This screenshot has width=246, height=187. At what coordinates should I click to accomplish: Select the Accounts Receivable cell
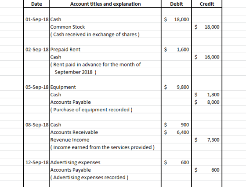click(105, 132)
